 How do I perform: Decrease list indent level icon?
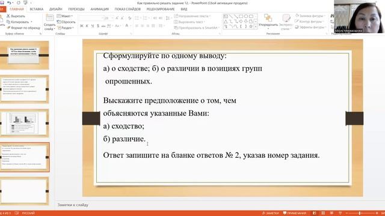point(155,18)
